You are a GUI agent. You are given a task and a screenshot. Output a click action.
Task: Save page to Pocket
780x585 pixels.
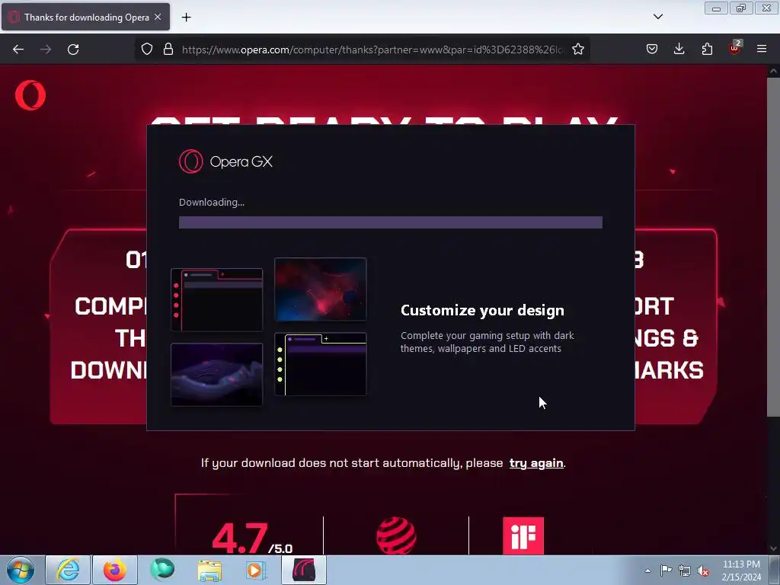click(x=652, y=50)
